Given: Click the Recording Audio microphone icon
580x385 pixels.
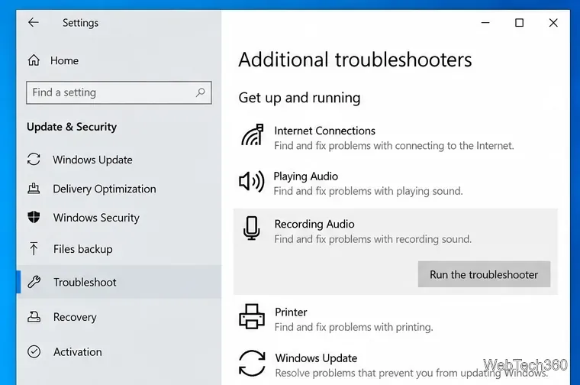Looking at the screenshot, I should click(x=252, y=228).
